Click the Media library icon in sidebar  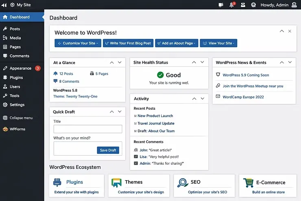5,38
